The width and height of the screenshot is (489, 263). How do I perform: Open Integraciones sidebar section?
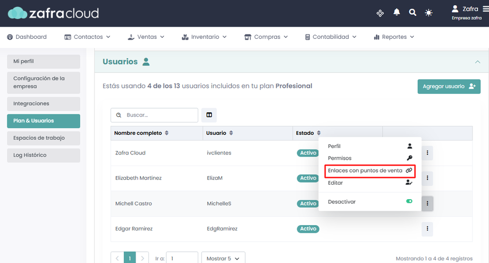pyautogui.click(x=44, y=104)
